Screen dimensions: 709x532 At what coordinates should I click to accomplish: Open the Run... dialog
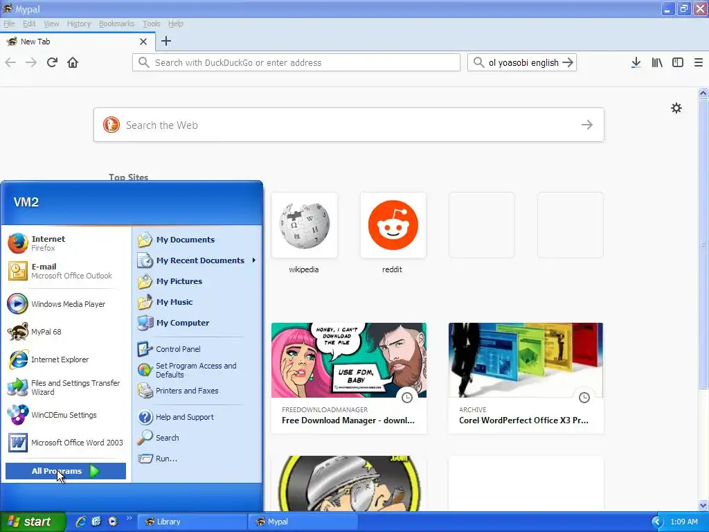click(x=197, y=459)
